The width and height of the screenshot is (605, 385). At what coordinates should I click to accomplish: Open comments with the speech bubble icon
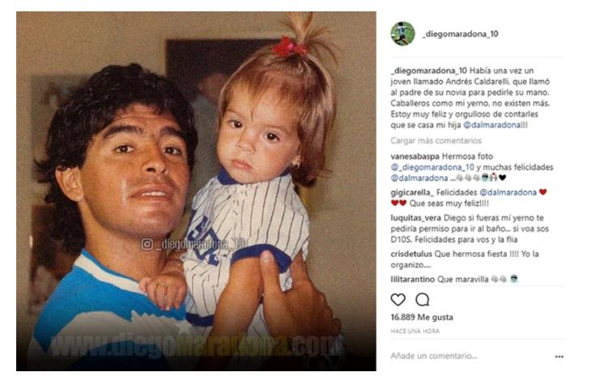(422, 300)
